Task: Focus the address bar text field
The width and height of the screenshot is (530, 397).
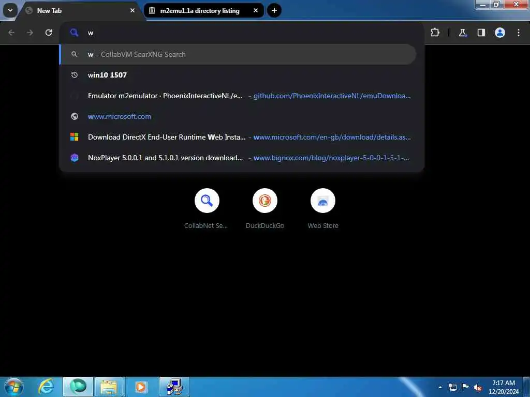Action: [242, 33]
